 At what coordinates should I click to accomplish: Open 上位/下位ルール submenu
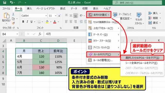tap(103, 28)
